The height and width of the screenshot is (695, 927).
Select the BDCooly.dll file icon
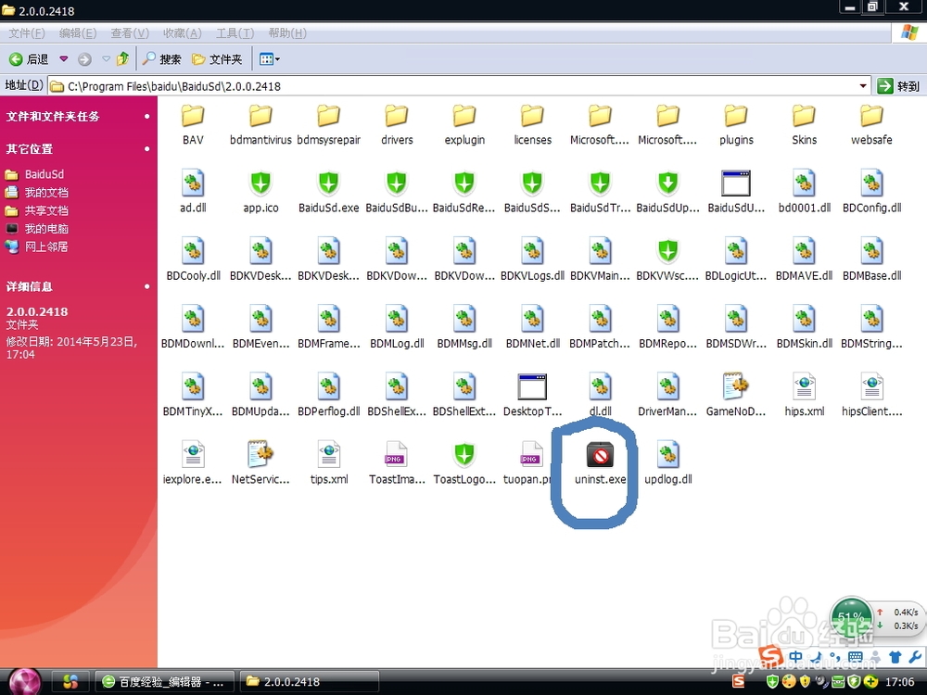pyautogui.click(x=193, y=252)
